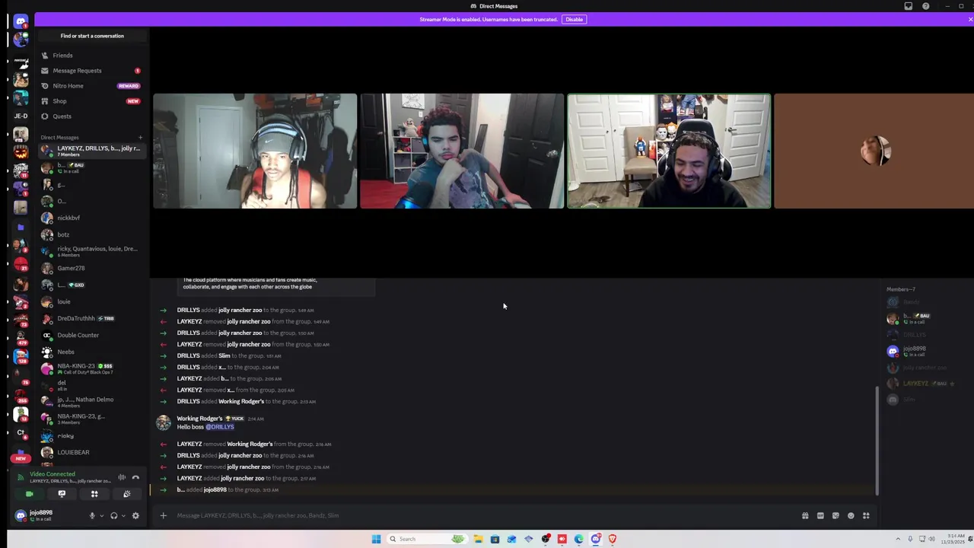
Task: Toggle the camera in the voice panel
Action: [30, 494]
